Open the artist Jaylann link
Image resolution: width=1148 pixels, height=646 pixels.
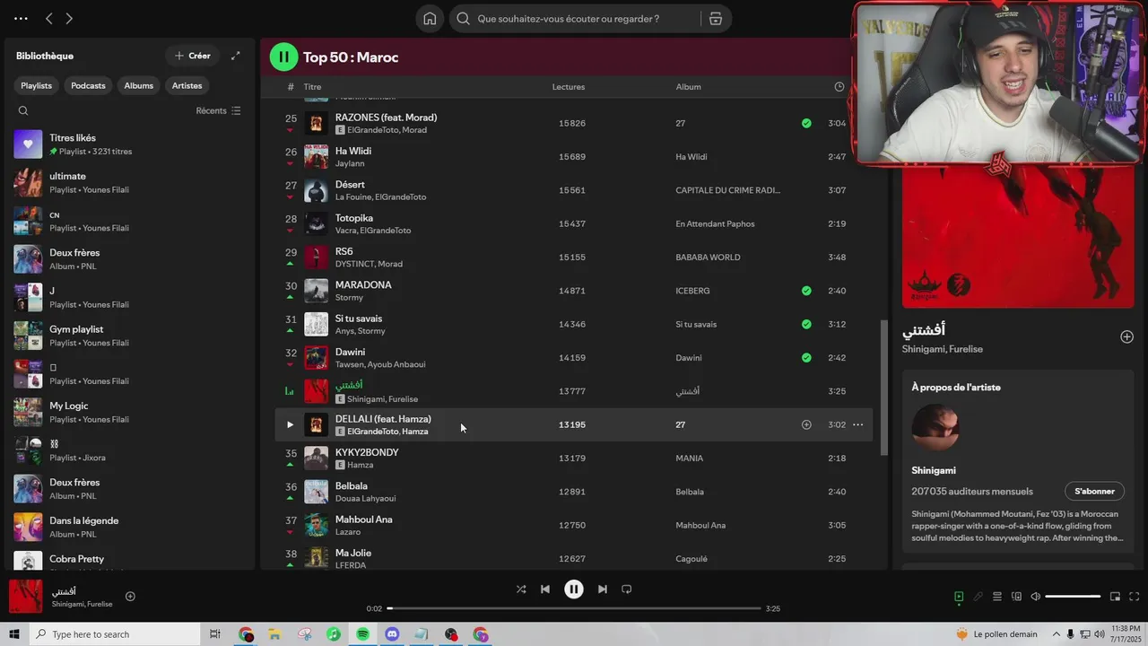(350, 163)
